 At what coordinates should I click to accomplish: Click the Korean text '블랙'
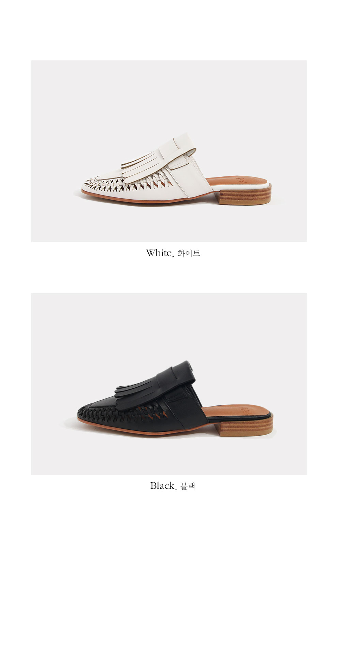tap(188, 486)
